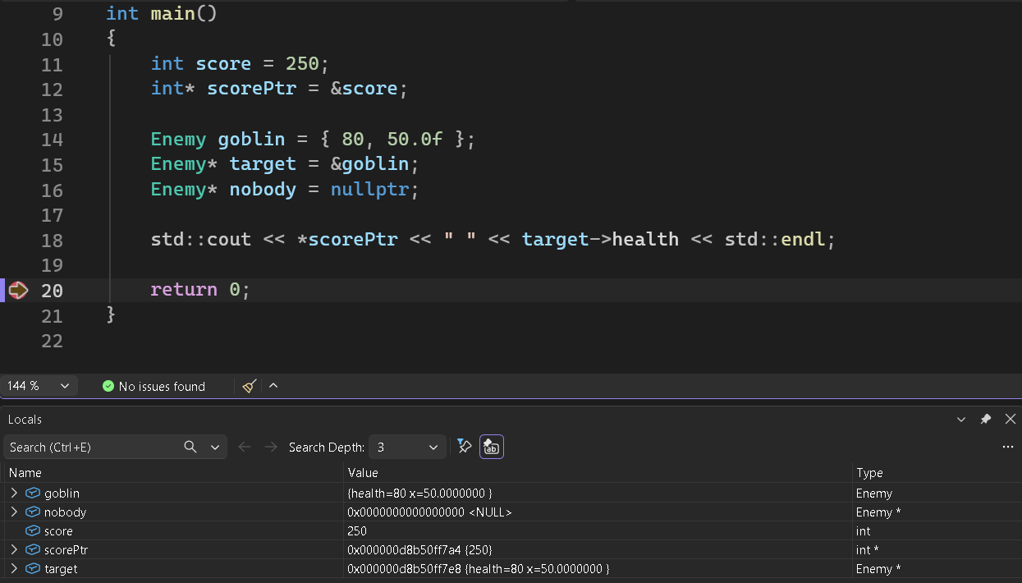Open the Search Depth combo box
Screen dimensions: 1022x583
(407, 447)
